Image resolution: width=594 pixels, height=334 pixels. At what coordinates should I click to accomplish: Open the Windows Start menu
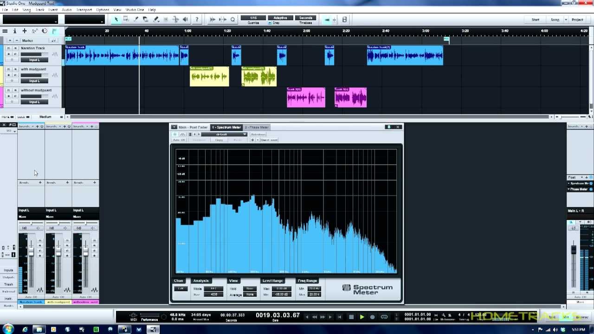click(x=8, y=329)
